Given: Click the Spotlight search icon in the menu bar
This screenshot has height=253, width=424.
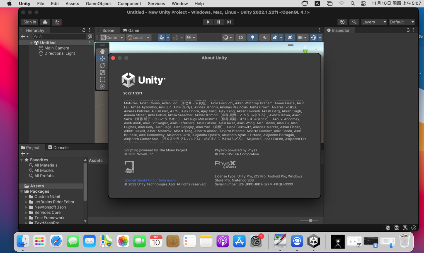Looking at the screenshot, I should pos(352,4).
